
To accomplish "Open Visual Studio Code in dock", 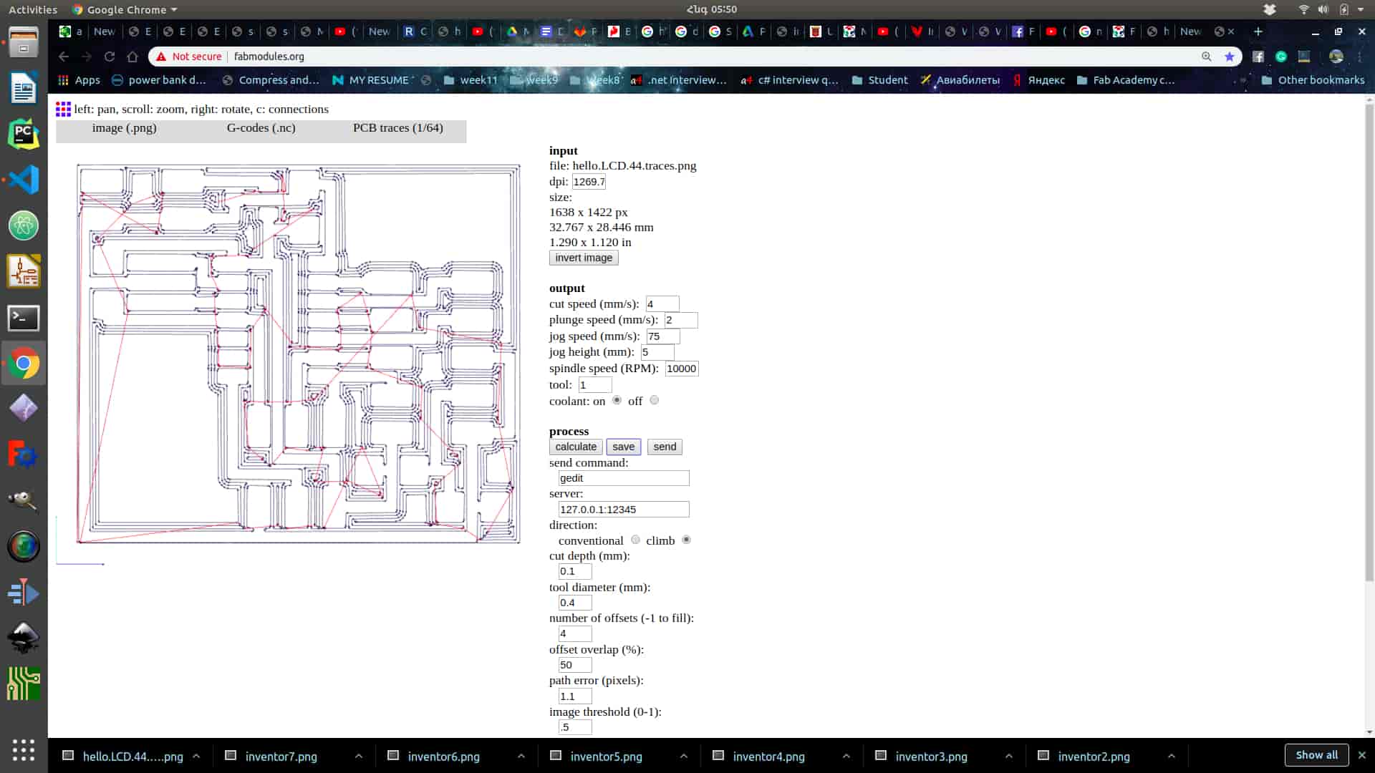I will point(24,180).
